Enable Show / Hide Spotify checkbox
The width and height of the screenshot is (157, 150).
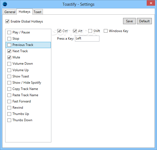[x=9, y=83]
